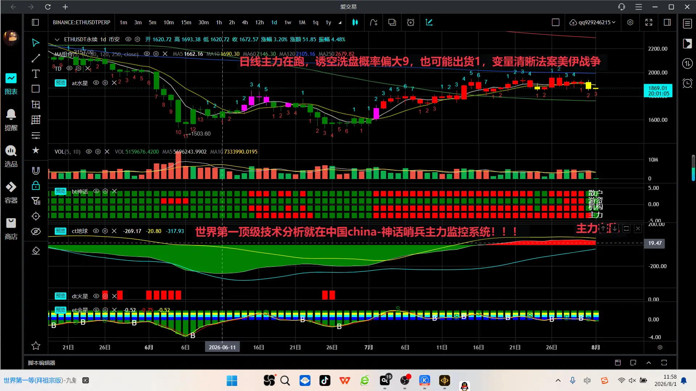This screenshot has width=696, height=391.
Task: Maximize the ct地球 indicator pane
Action: (x=626, y=229)
